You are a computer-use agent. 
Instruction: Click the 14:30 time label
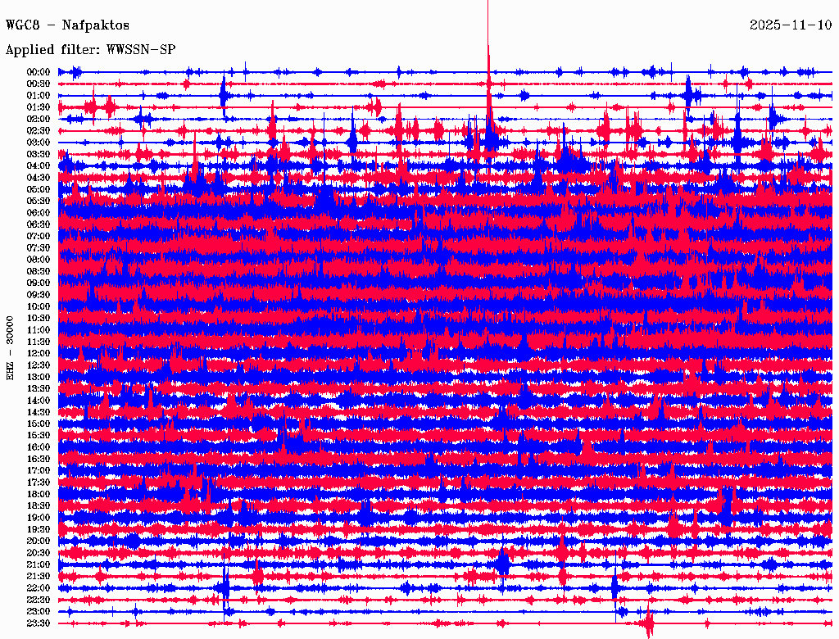click(x=39, y=412)
